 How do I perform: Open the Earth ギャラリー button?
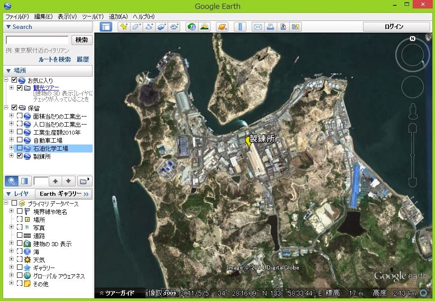(x=63, y=194)
